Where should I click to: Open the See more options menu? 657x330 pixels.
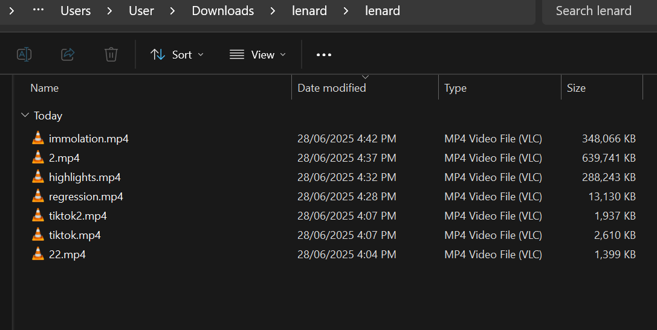(x=324, y=54)
